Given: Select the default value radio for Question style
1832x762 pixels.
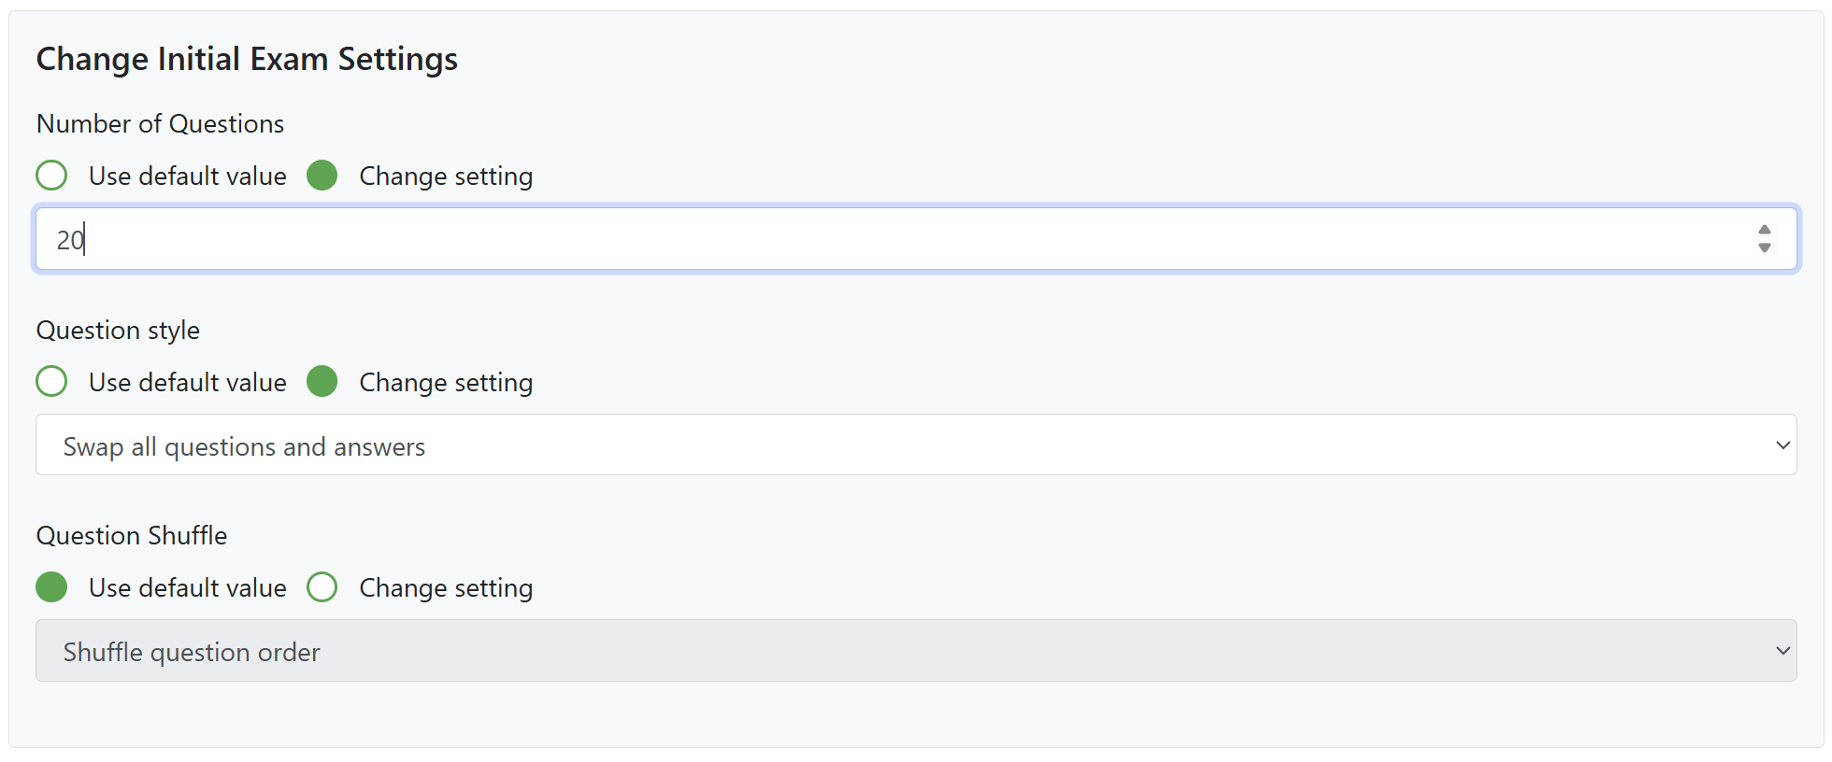Looking at the screenshot, I should tap(51, 382).
